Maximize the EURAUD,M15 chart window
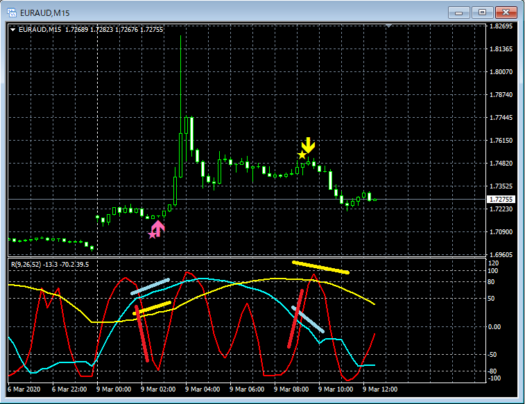The height and width of the screenshot is (404, 525). pyautogui.click(x=482, y=12)
